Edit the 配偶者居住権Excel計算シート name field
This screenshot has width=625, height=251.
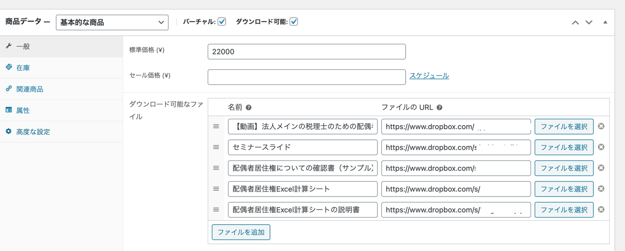[x=303, y=189]
